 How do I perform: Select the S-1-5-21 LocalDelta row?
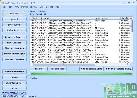(x=80, y=55)
